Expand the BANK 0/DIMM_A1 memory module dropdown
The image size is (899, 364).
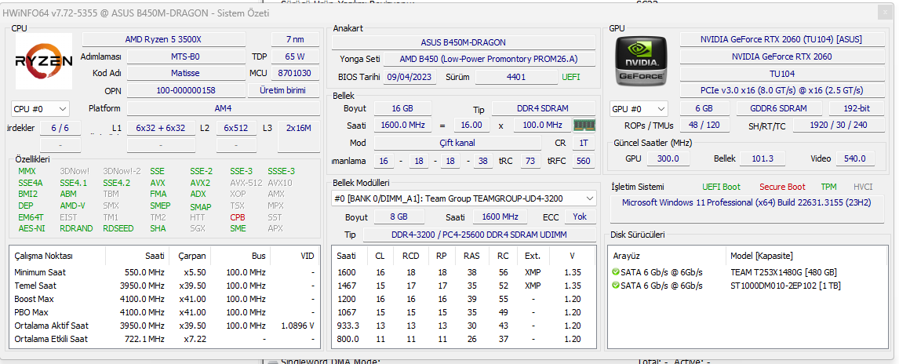[464, 198]
